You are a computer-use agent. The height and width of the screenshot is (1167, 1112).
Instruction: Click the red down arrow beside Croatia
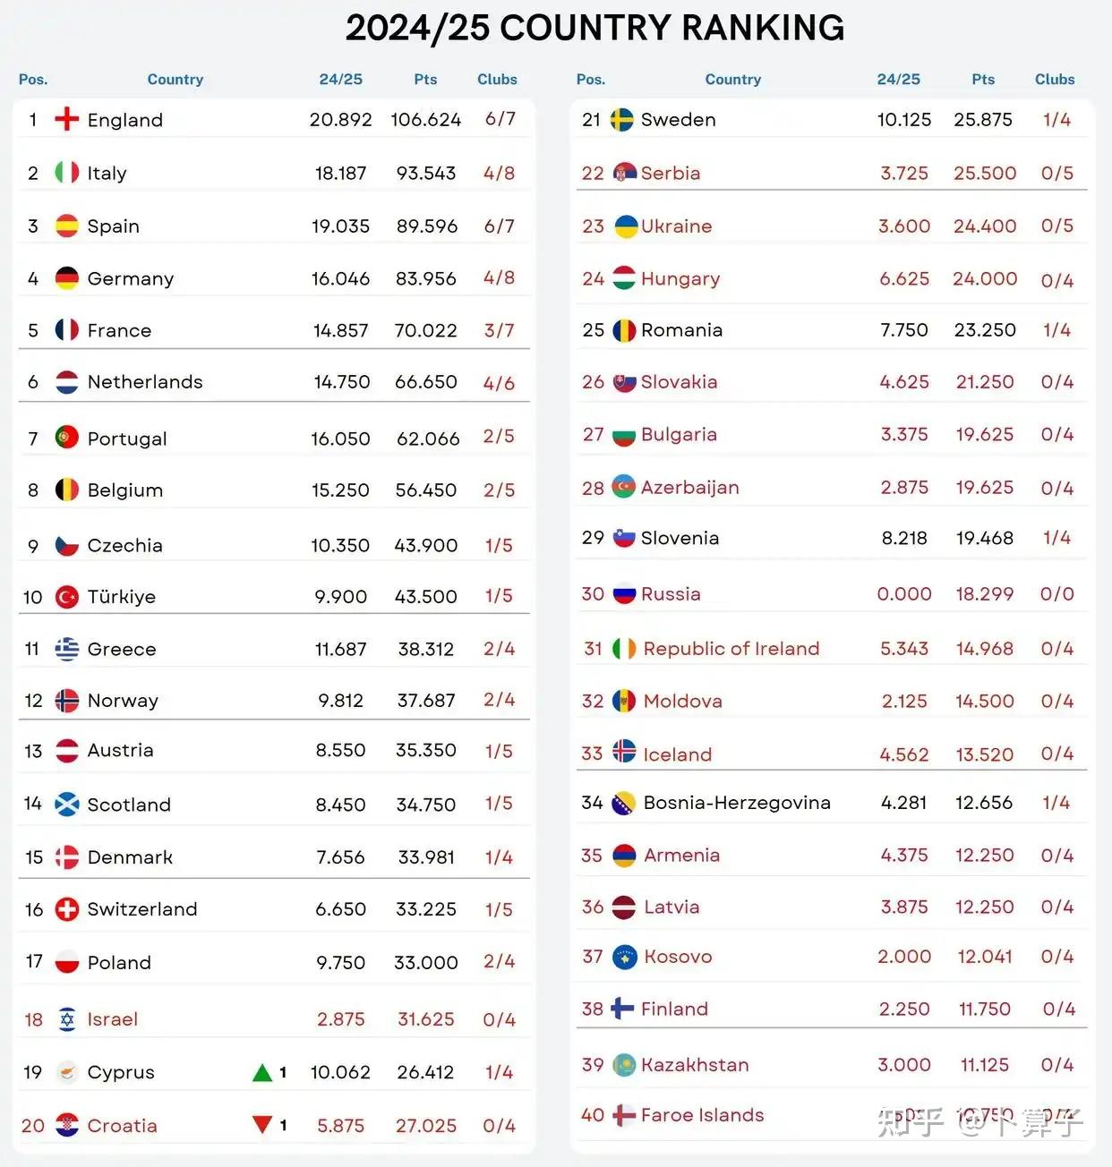pyautogui.click(x=262, y=1125)
